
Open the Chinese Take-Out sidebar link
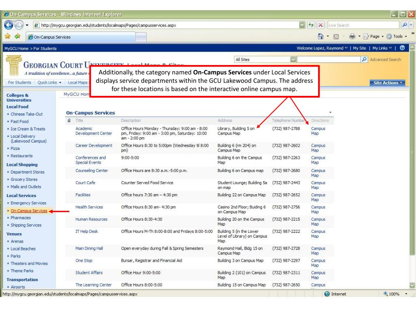[26, 114]
